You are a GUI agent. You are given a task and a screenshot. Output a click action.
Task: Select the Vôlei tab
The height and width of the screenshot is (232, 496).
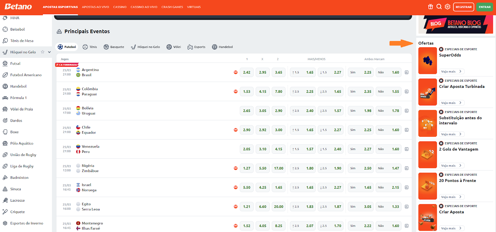click(174, 47)
